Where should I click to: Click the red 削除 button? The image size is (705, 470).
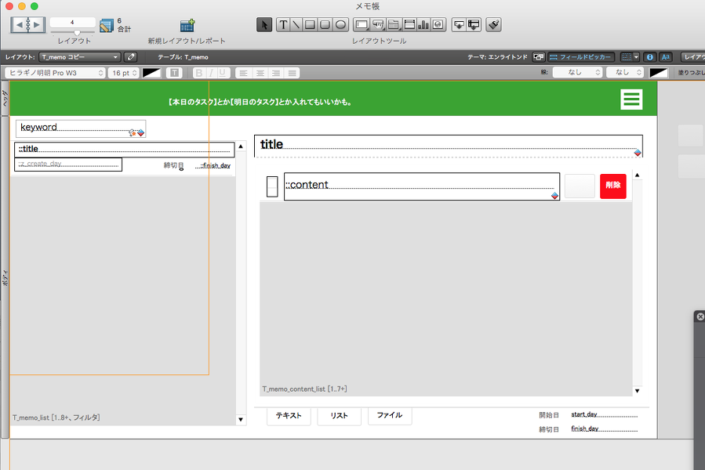coord(612,186)
